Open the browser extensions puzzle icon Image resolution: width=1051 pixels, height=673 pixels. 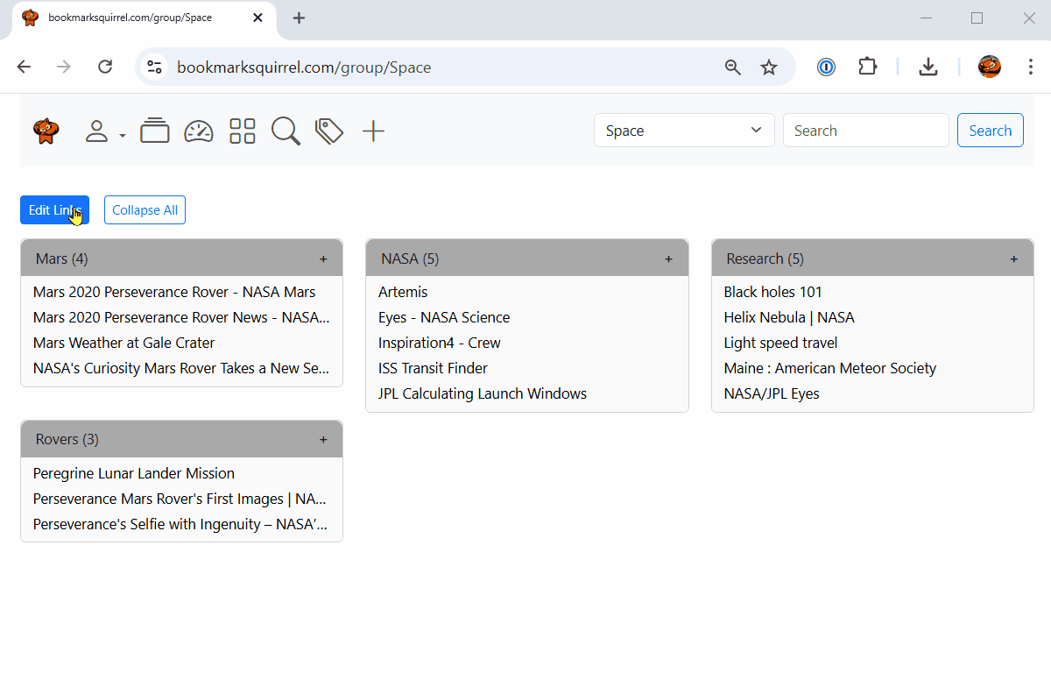(867, 67)
